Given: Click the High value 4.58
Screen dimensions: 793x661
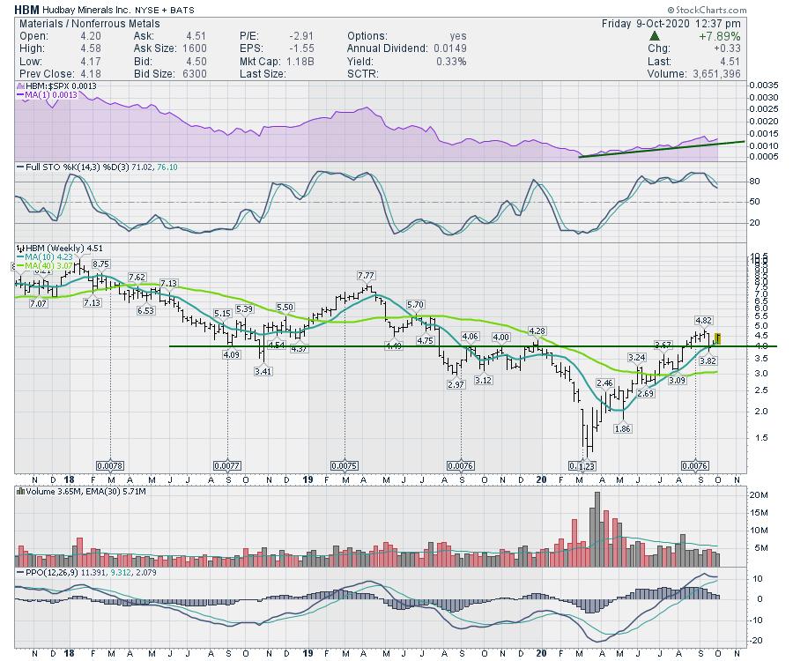Looking at the screenshot, I should point(91,48).
